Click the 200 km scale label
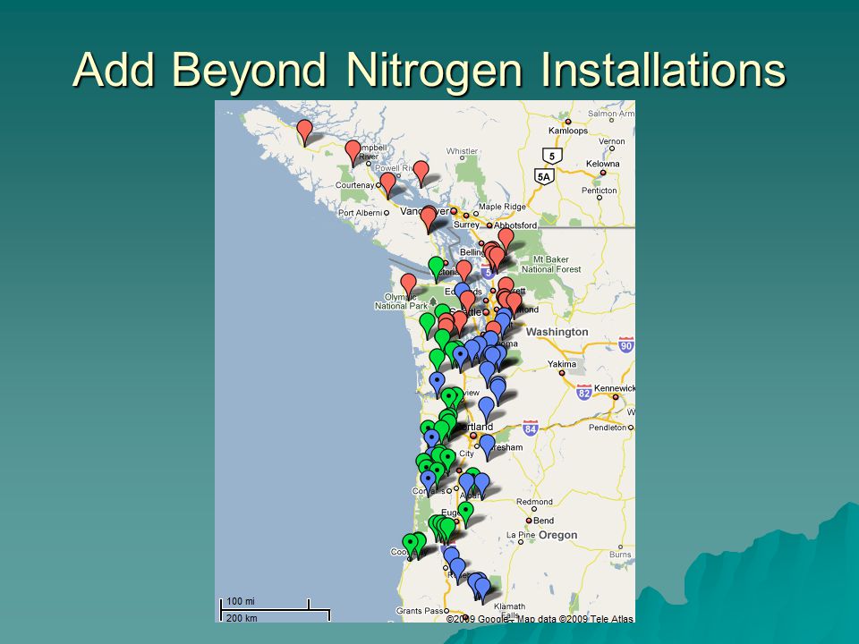 242,618
